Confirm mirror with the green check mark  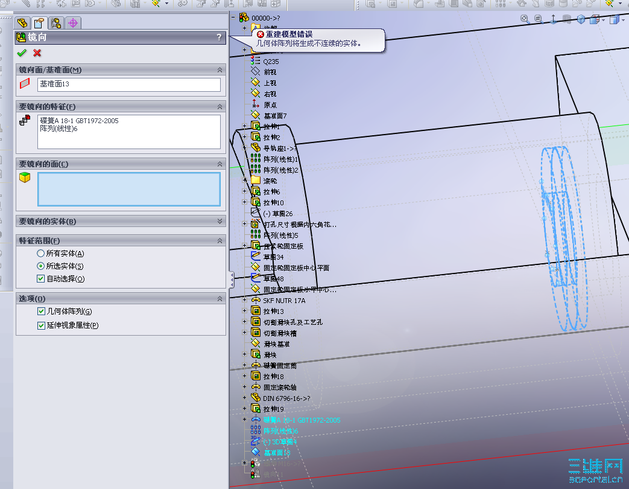[22, 53]
